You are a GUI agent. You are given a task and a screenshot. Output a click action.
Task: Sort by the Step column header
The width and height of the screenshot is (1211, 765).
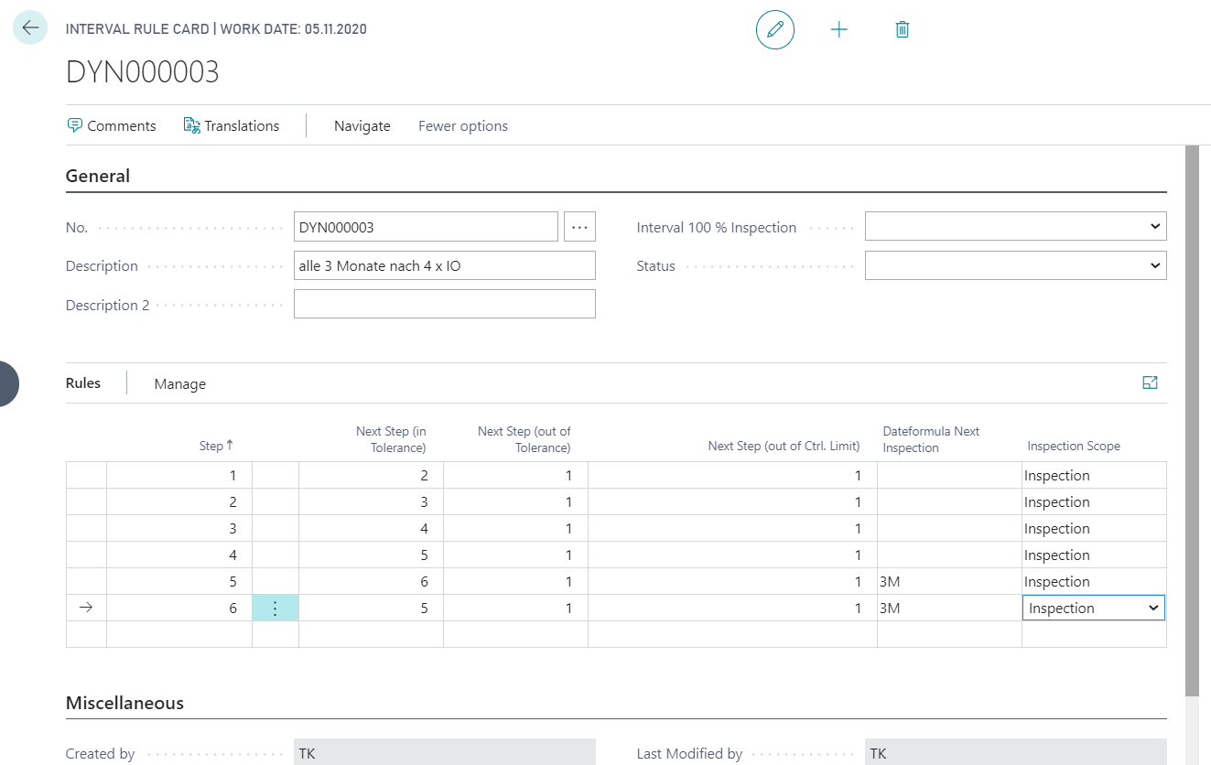point(216,446)
